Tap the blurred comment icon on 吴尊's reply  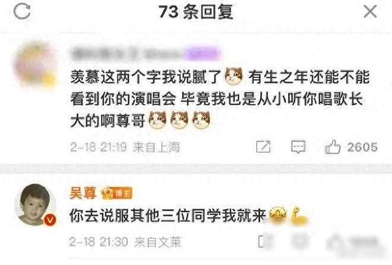click(299, 241)
